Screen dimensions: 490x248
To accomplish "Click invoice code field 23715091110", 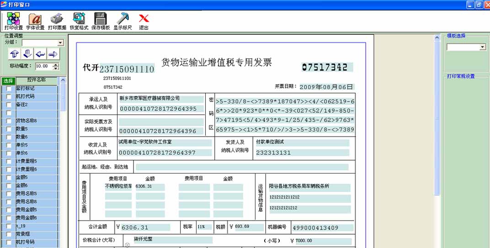I will pos(127,69).
